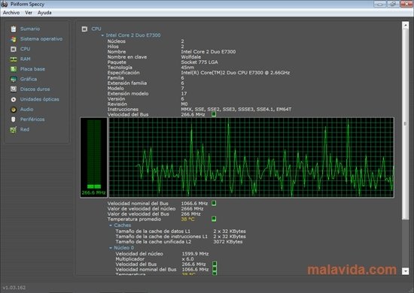
Task: Collapse the Núcleo 0 section arrow
Action: pyautogui.click(x=111, y=248)
